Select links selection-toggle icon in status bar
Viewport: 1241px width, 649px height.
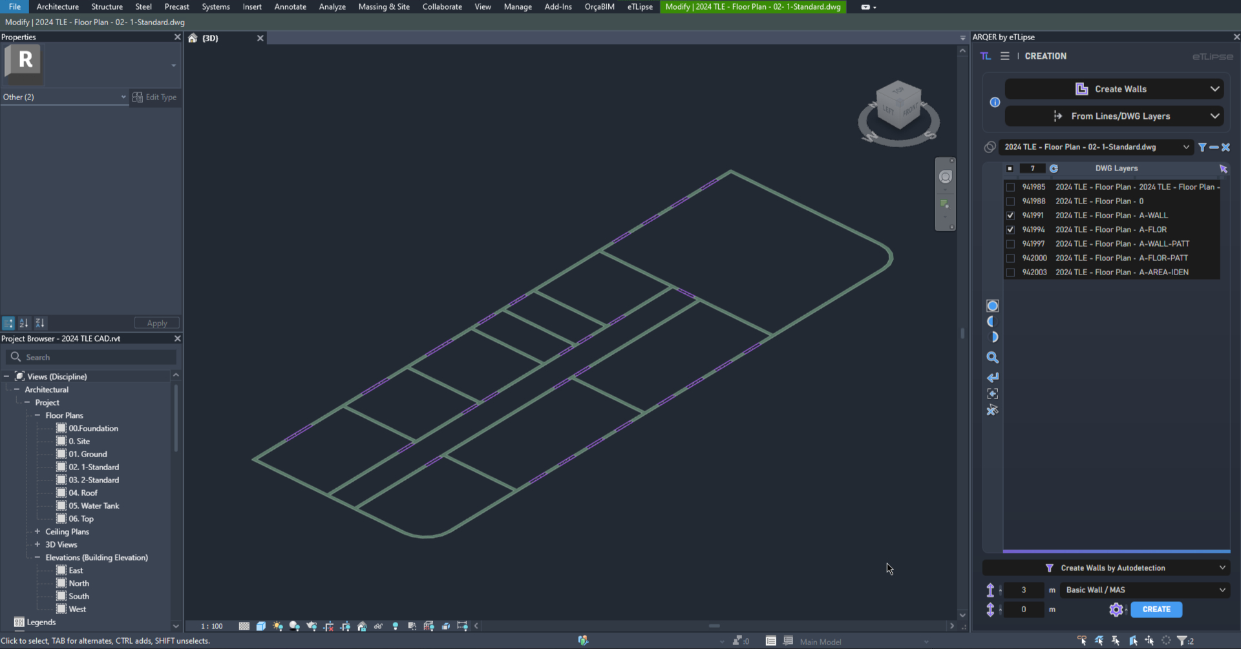1082,641
